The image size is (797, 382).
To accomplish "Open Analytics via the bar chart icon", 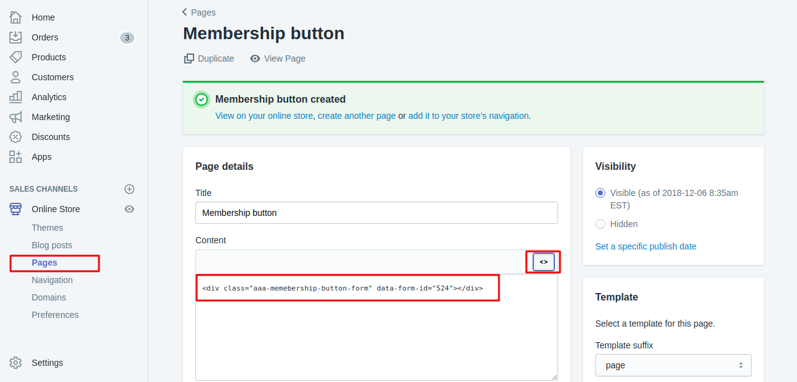I will 16,97.
